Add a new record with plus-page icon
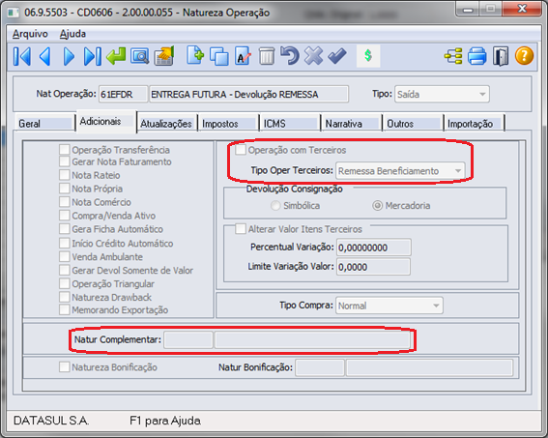Viewport: 548px width, 438px height. 195,55
